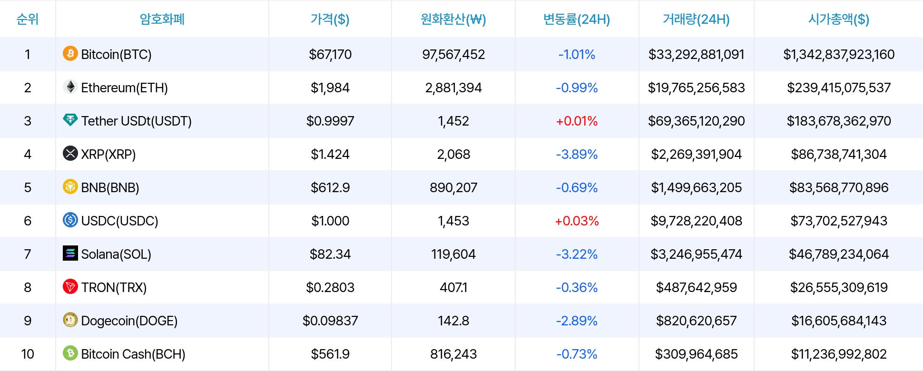923x371 pixels.
Task: Sort by 가격($) column header
Action: [x=330, y=19]
